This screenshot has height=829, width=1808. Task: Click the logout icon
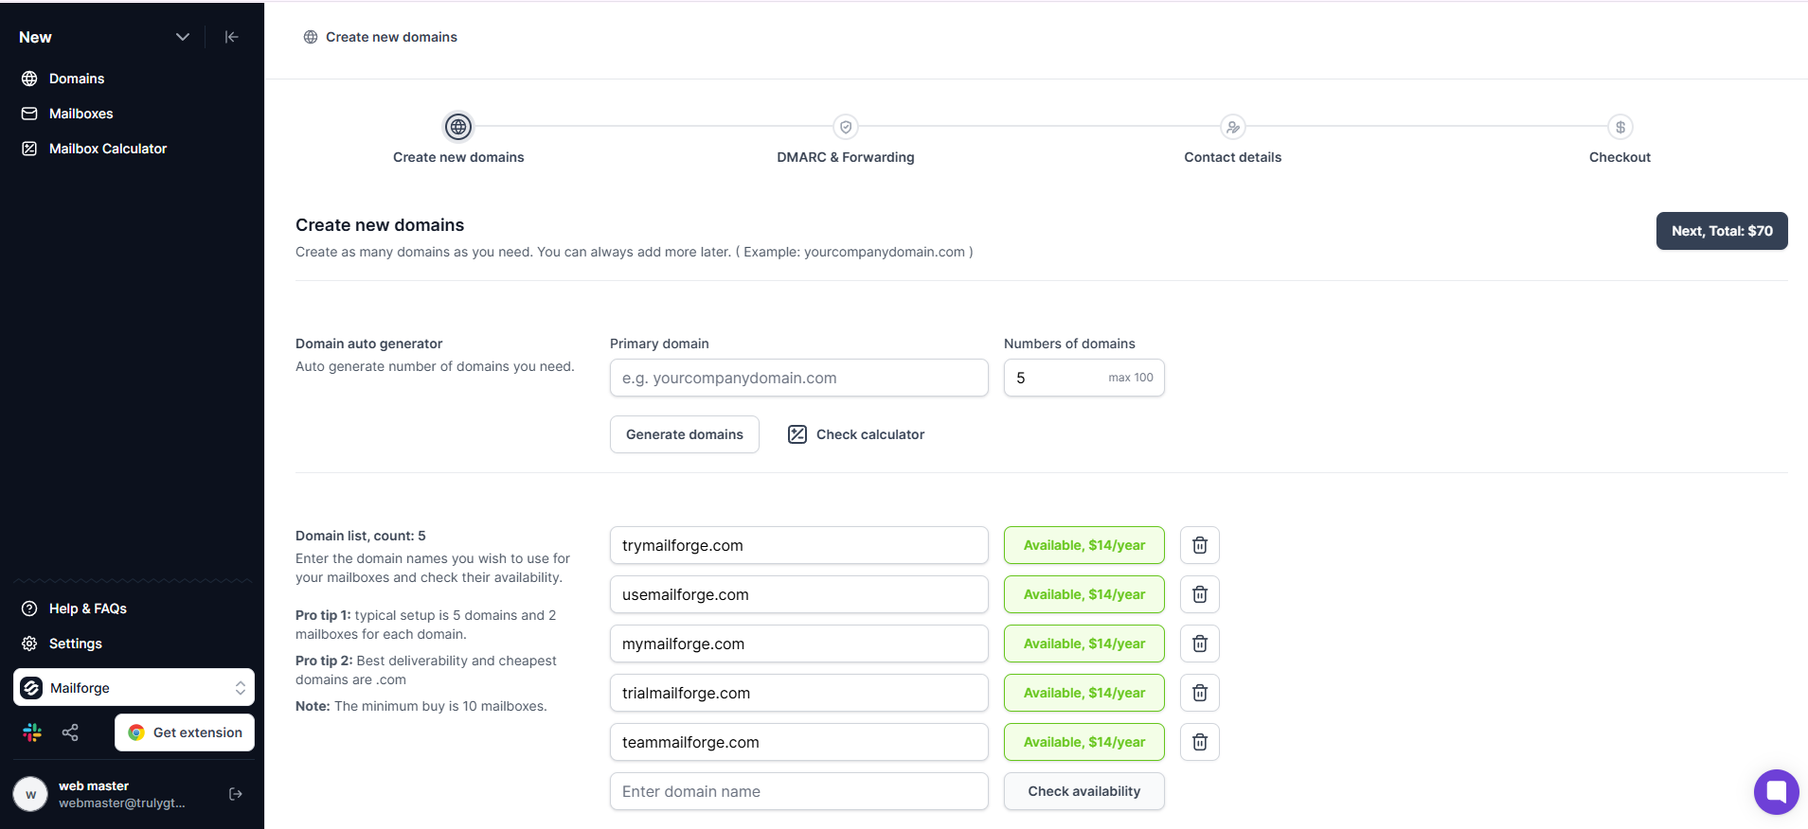click(236, 794)
